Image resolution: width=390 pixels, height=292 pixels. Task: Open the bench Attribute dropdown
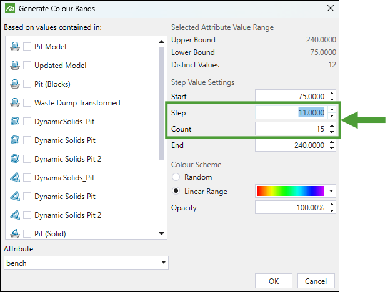[x=86, y=263]
